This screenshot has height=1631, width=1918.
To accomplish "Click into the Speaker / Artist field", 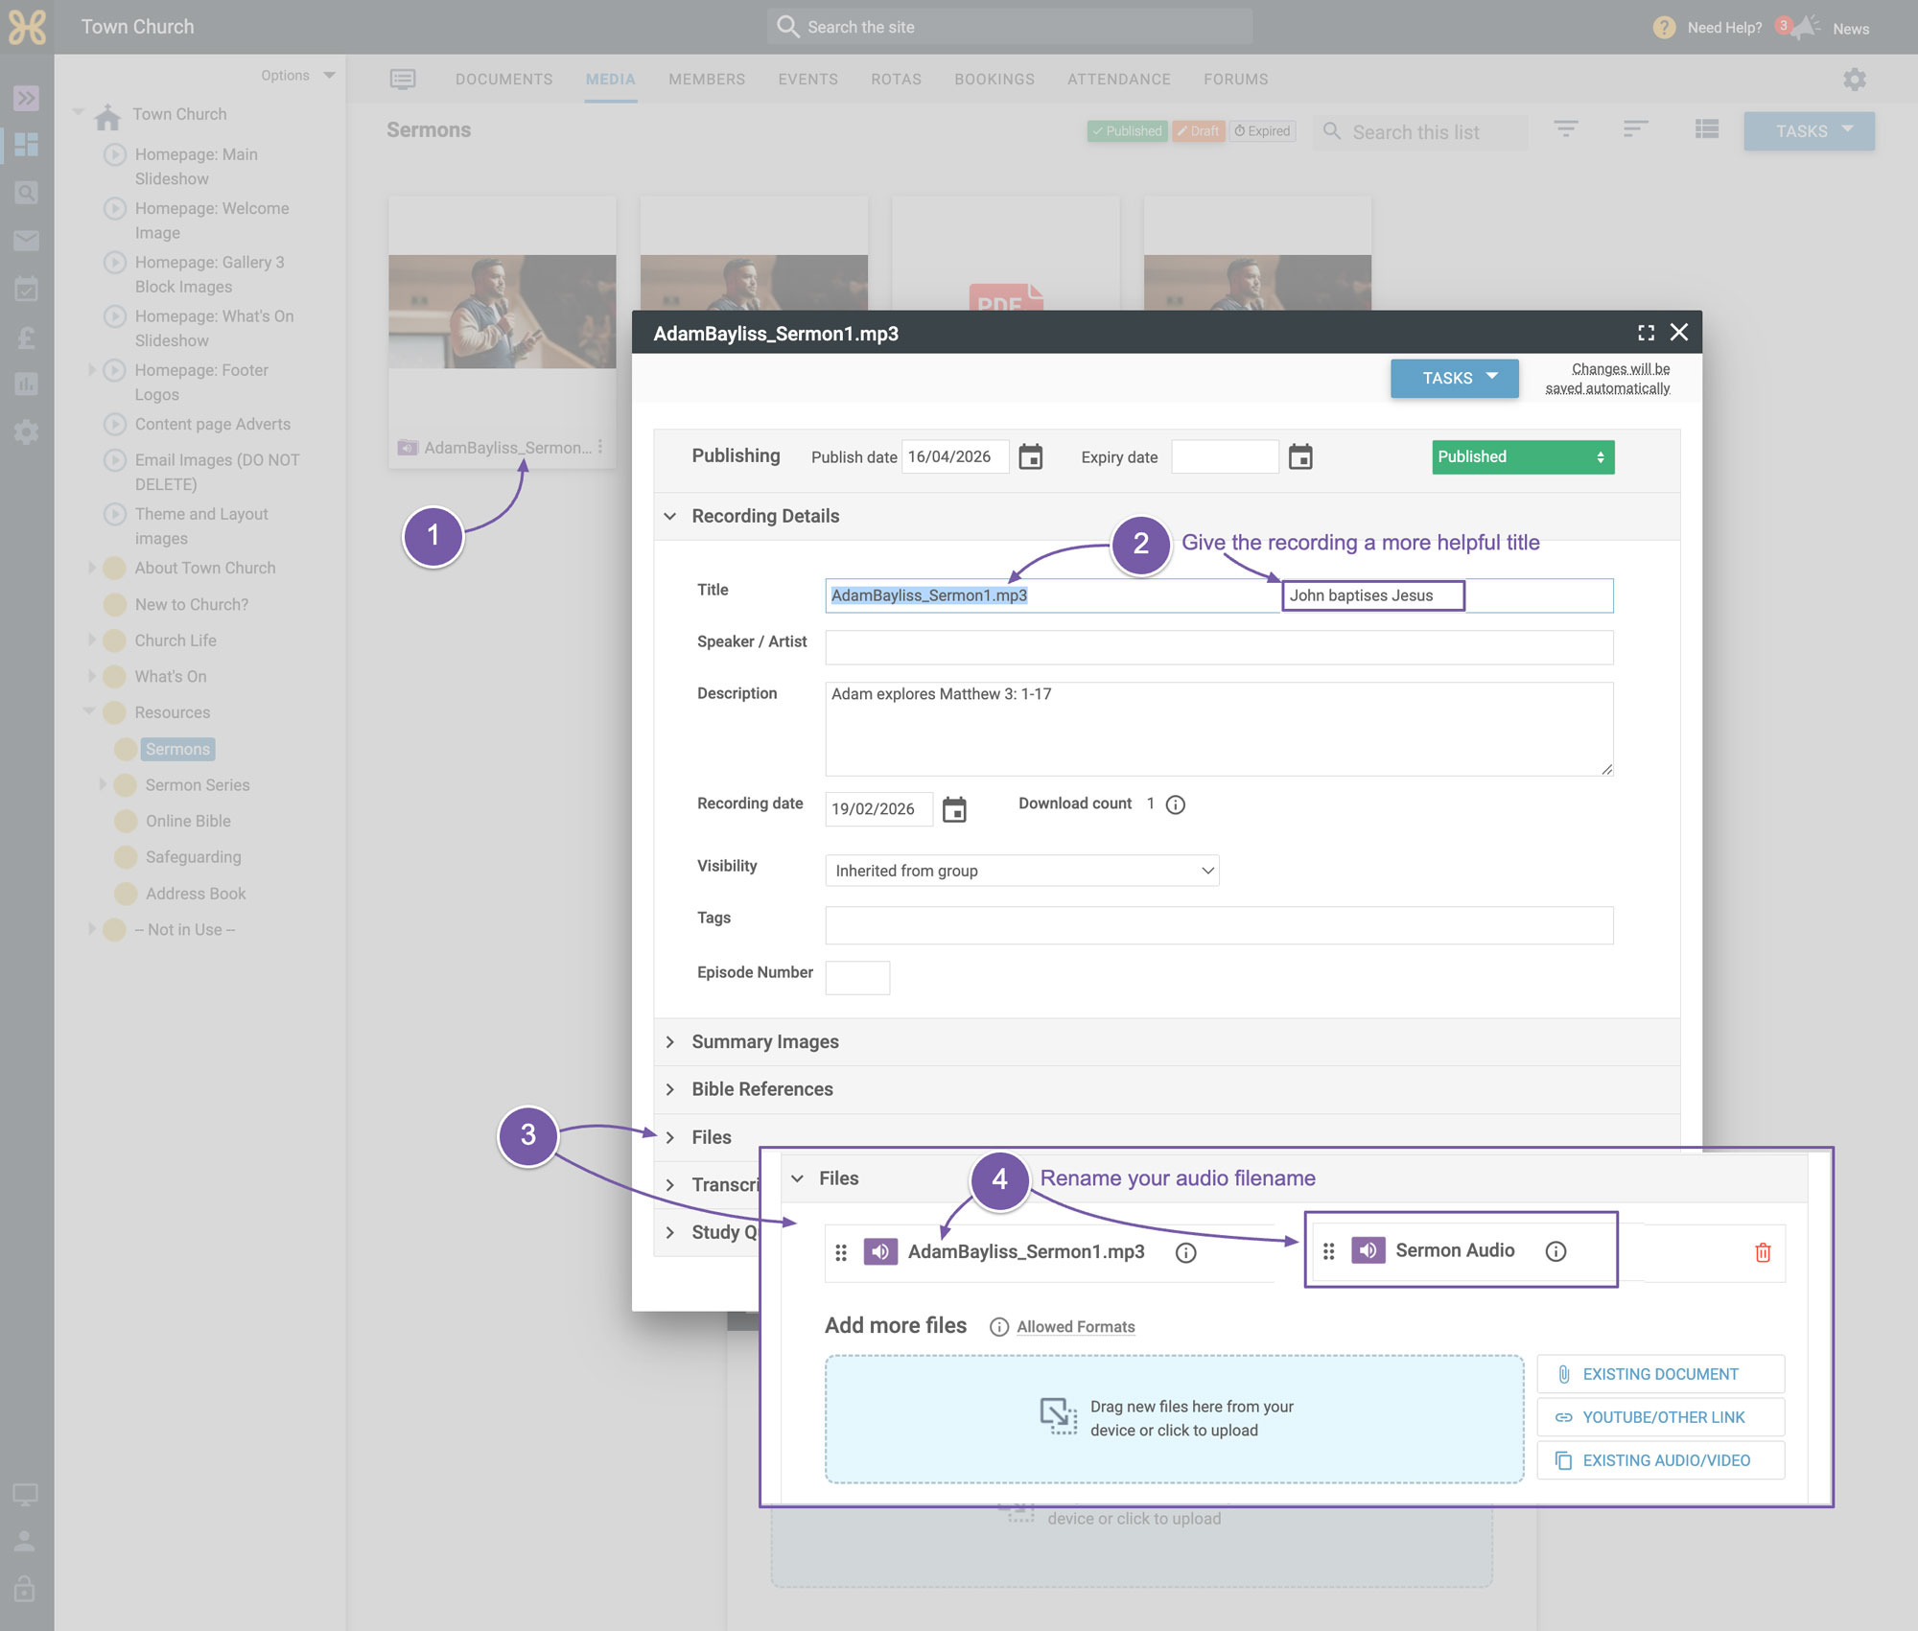I will (1219, 647).
